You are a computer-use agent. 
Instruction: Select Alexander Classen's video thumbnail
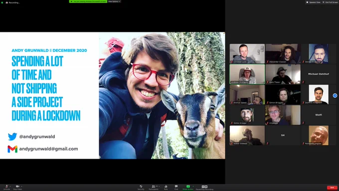click(283, 54)
